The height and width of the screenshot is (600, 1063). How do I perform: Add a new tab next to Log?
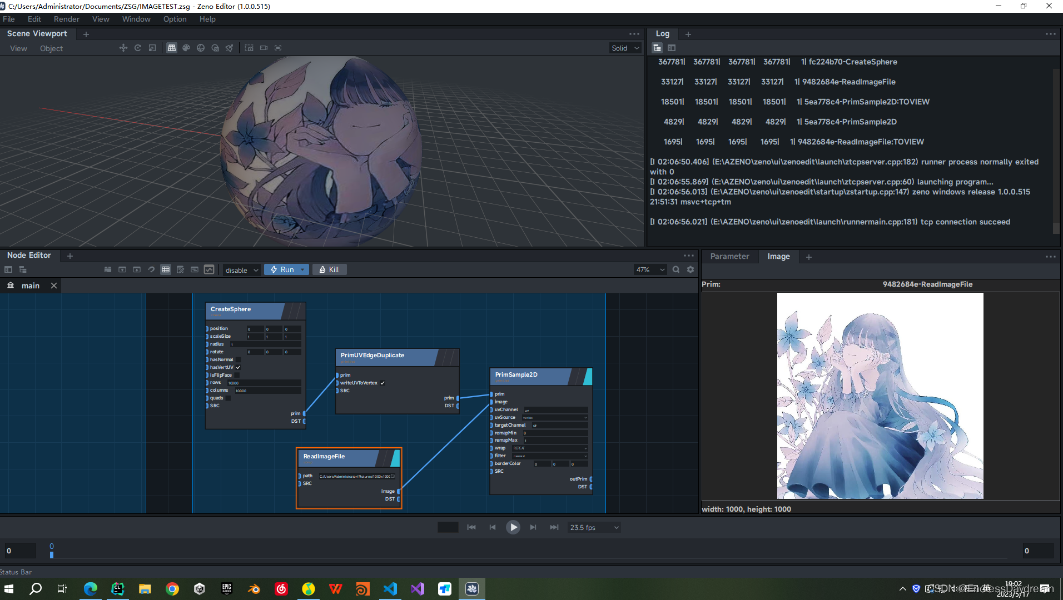click(688, 34)
